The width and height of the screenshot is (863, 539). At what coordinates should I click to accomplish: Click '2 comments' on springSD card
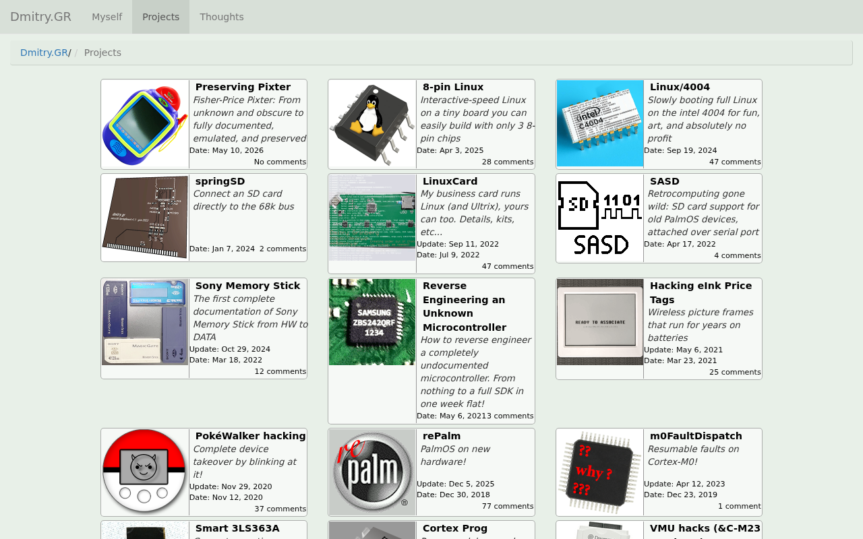(x=282, y=249)
